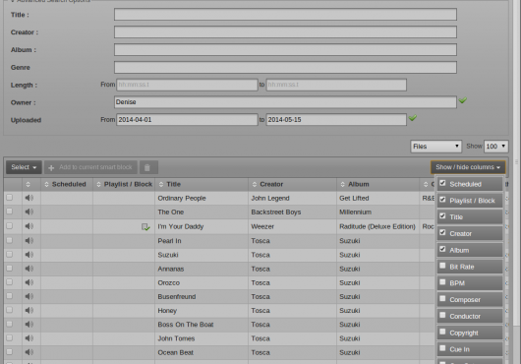The image size is (521, 364).
Task: Click Uploaded to date 2014-05-15 field
Action: 336,120
